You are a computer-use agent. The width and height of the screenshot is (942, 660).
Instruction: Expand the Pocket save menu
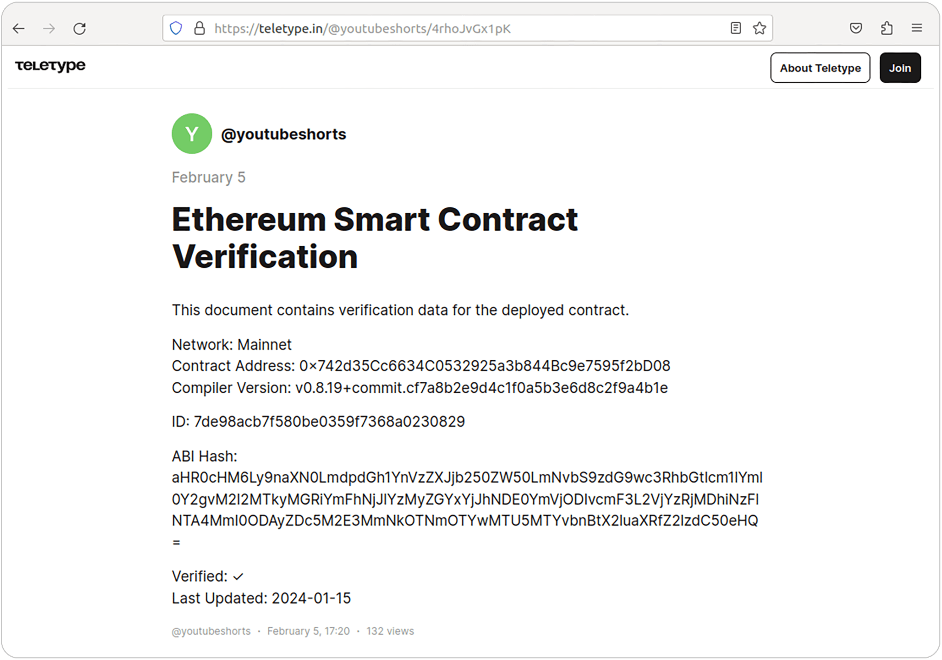[x=856, y=28]
